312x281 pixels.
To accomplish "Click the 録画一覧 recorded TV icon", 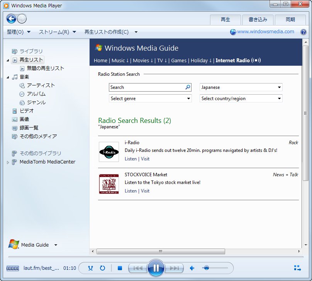I will coord(15,128).
